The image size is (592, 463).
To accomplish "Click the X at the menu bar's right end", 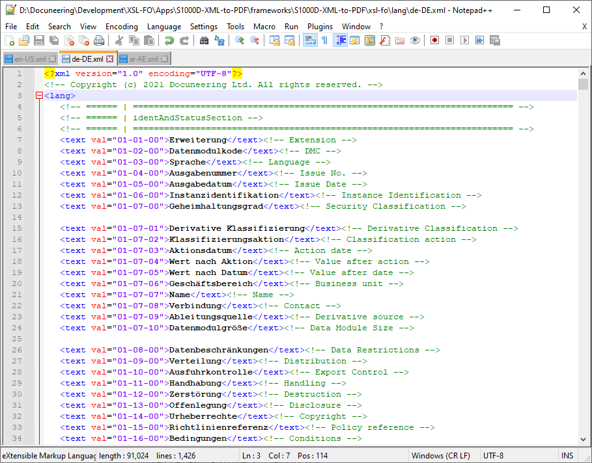I will click(x=584, y=27).
